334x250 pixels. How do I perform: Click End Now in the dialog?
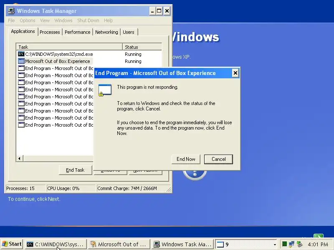[186, 159]
